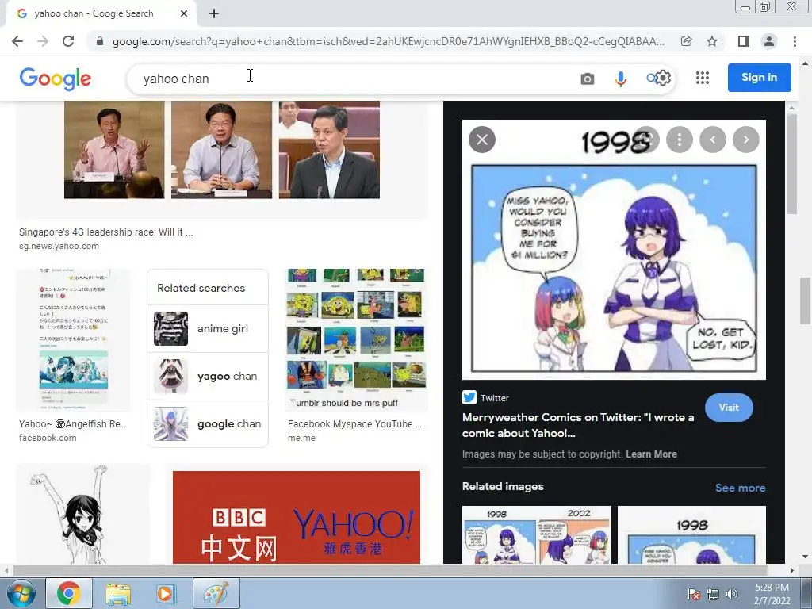Show the next image in preview
Screen dimensions: 812x609
point(746,140)
